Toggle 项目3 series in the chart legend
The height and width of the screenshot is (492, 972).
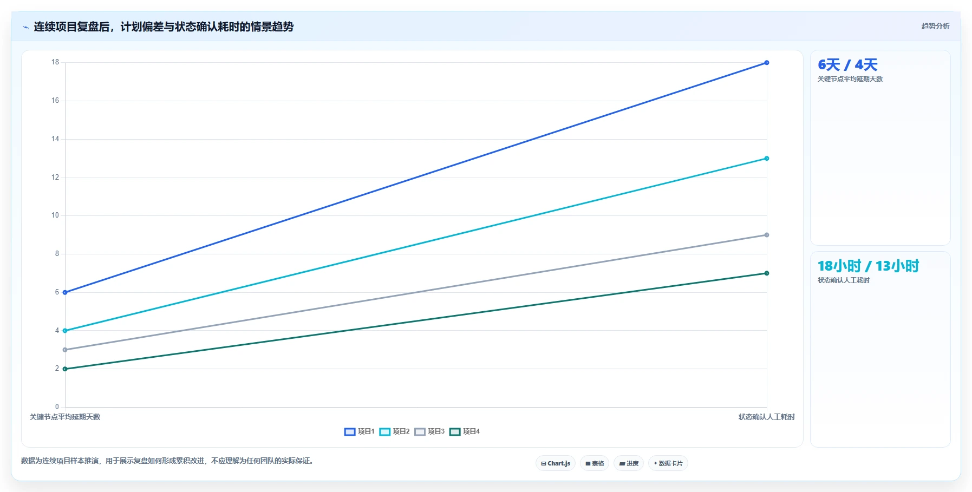tap(429, 431)
